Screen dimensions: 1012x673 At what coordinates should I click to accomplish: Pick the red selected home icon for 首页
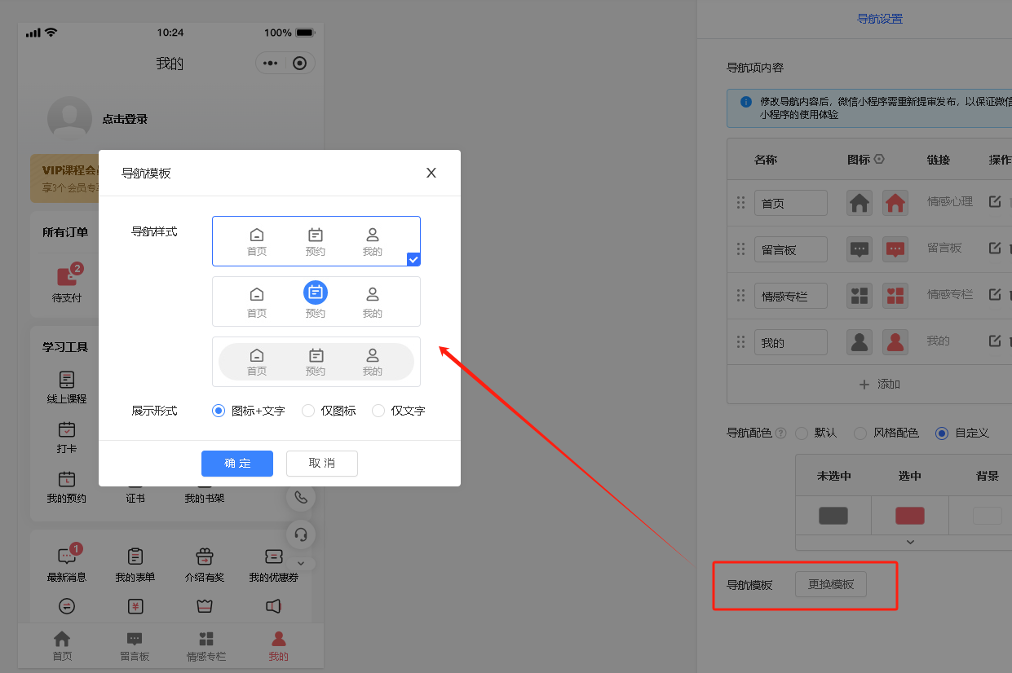895,203
